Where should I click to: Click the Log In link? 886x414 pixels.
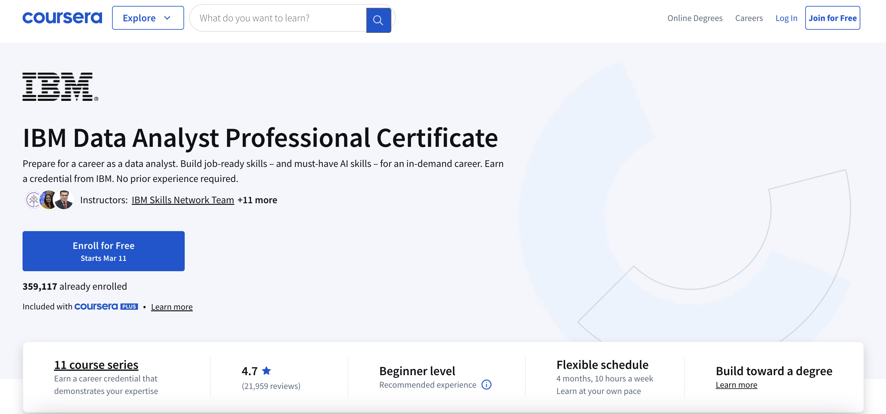pyautogui.click(x=786, y=18)
